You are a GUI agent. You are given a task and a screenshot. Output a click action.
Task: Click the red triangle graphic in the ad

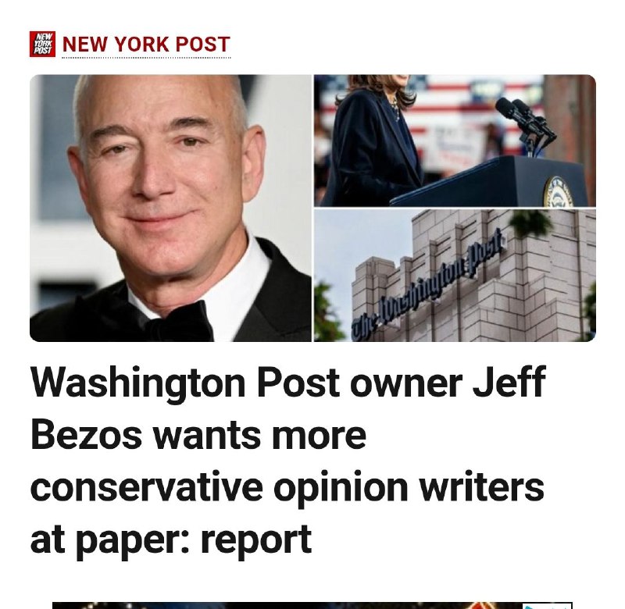[x=482, y=606]
